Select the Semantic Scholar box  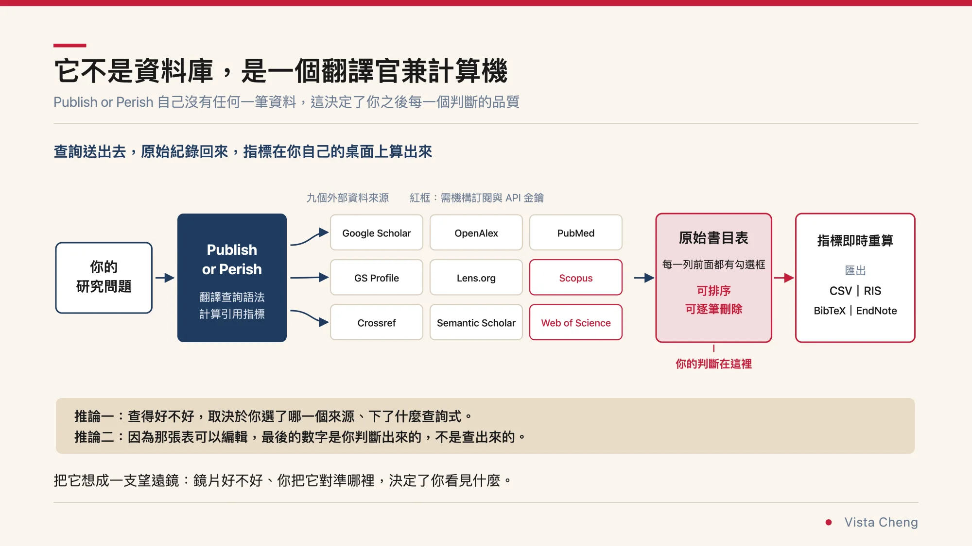(476, 323)
